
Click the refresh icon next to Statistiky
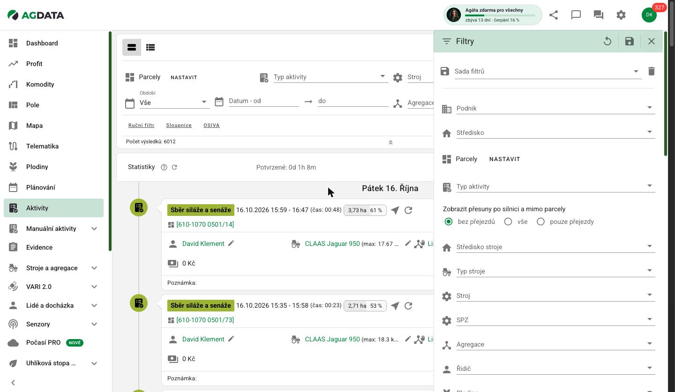[x=174, y=167]
